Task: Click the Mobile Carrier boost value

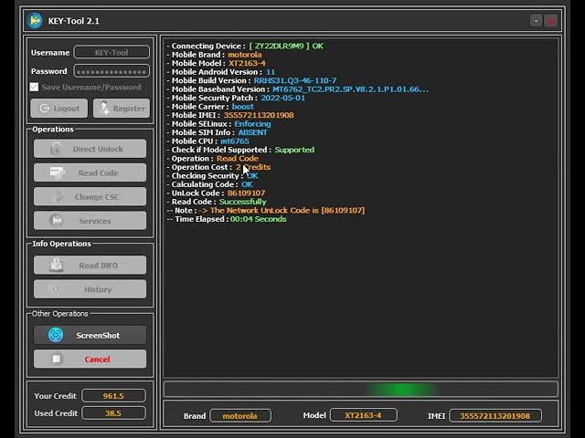Action: pyautogui.click(x=243, y=107)
